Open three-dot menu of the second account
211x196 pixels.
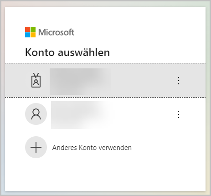(179, 114)
